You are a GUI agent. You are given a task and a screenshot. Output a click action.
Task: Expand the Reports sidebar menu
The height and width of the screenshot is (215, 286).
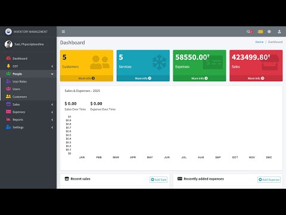coord(28,119)
